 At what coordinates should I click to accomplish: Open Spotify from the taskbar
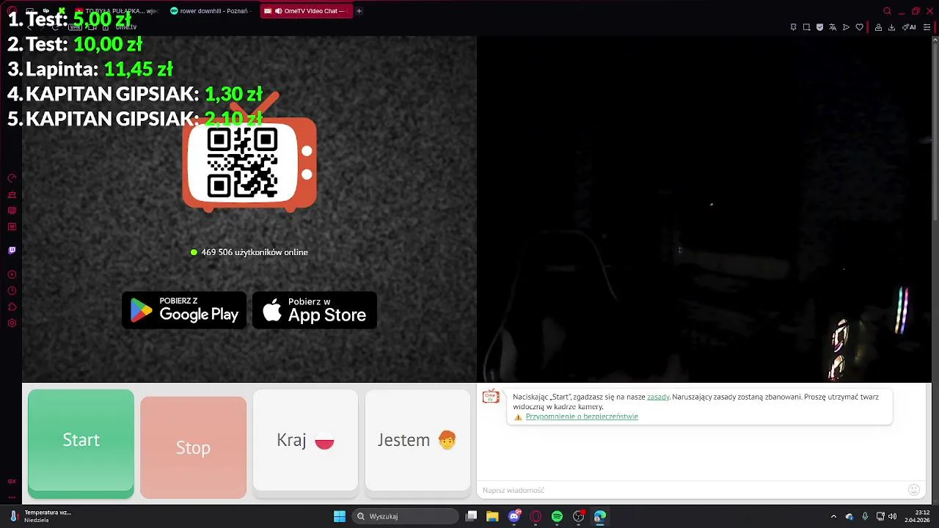pos(557,516)
